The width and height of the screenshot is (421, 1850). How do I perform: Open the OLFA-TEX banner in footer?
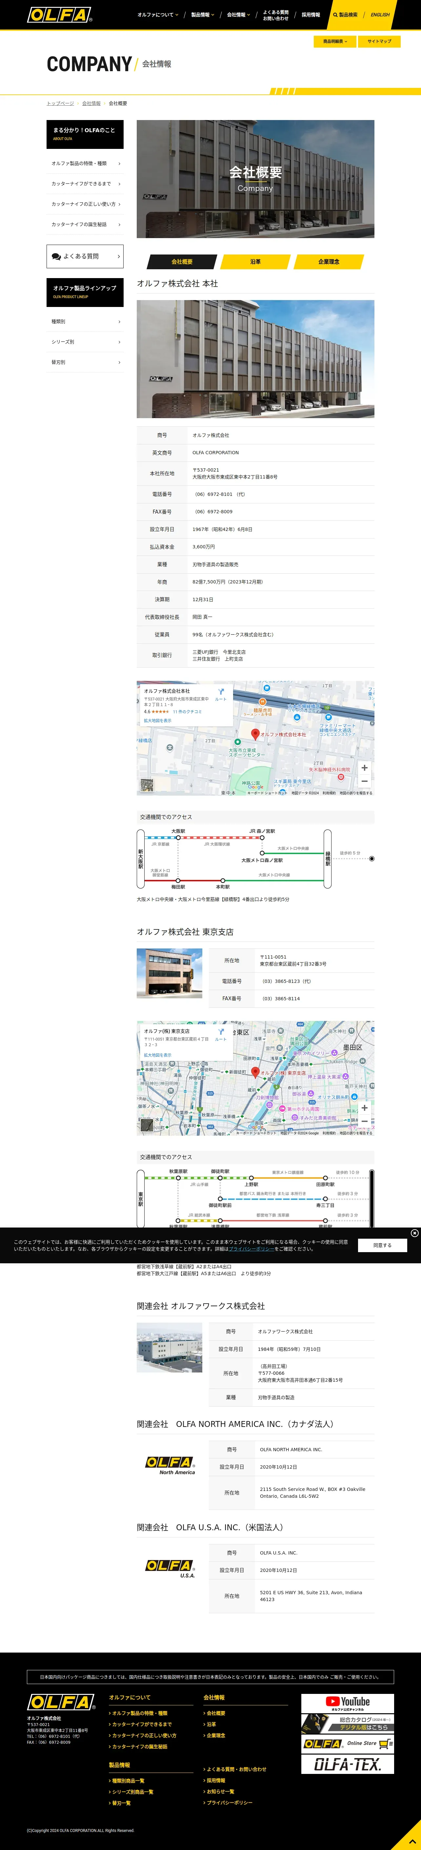[x=348, y=1764]
